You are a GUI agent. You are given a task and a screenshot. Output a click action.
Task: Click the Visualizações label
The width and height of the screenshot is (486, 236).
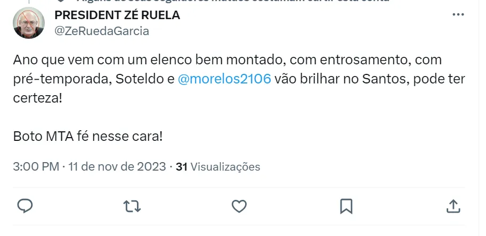coord(225,167)
